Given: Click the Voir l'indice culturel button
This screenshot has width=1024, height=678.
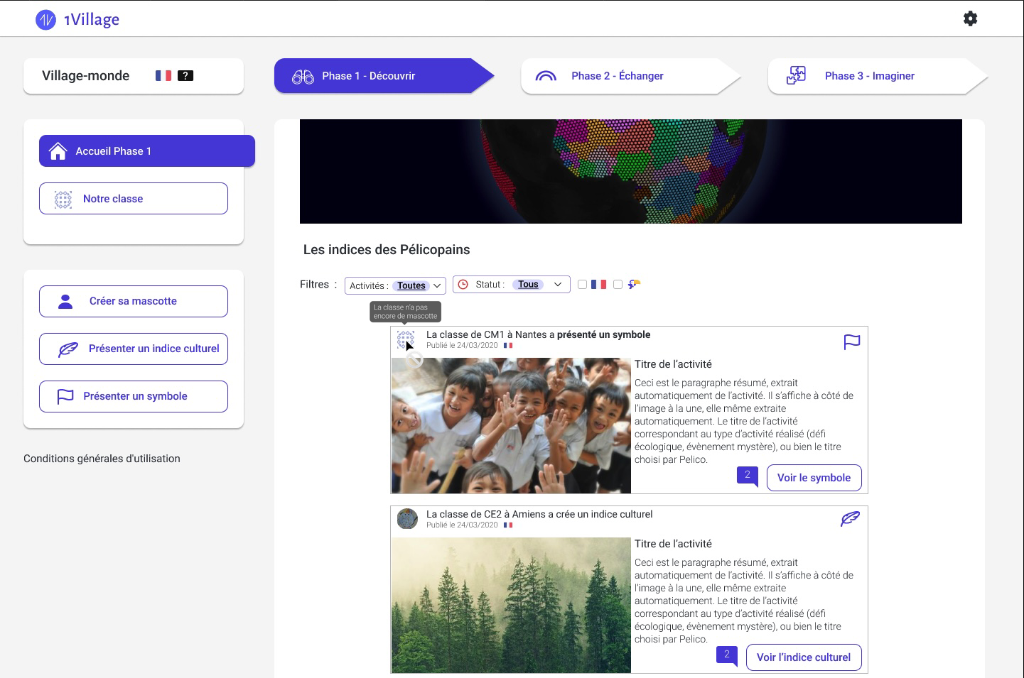Looking at the screenshot, I should (804, 657).
